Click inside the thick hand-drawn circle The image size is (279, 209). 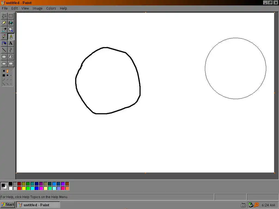108,81
